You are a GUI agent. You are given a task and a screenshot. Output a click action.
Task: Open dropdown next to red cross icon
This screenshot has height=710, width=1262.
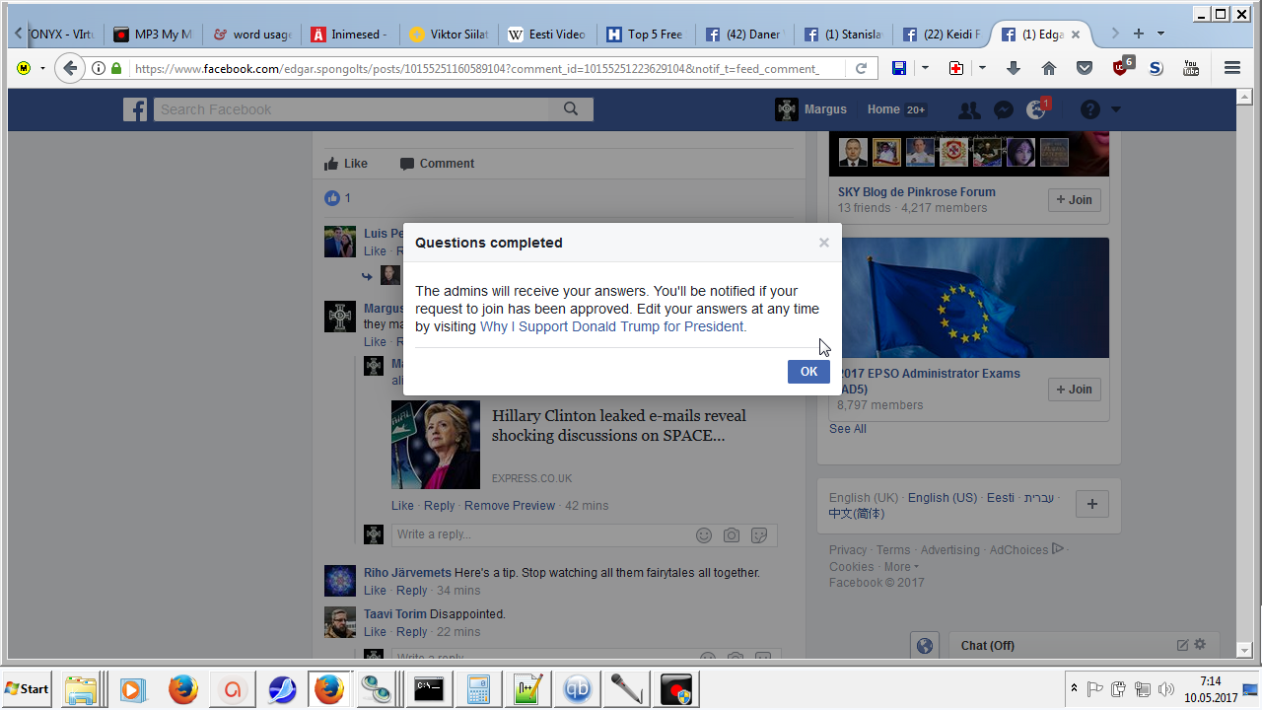click(982, 68)
